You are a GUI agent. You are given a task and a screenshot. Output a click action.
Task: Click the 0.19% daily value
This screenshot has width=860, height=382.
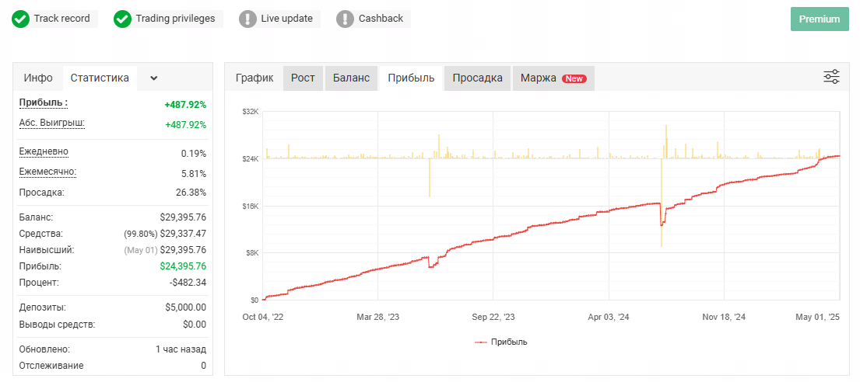(194, 154)
